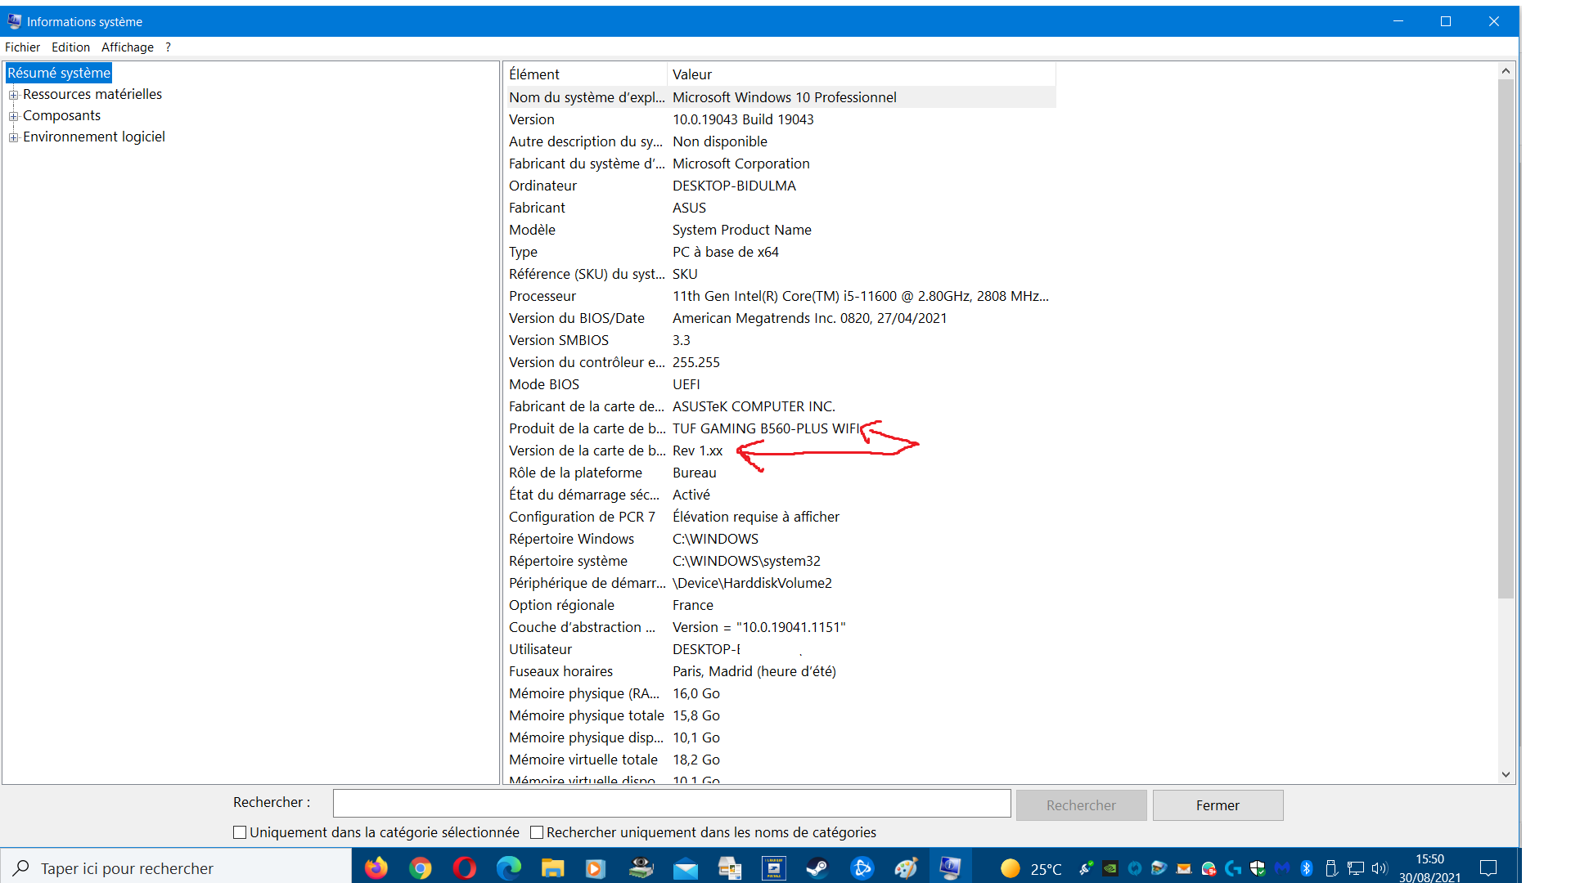Viewport: 1571px width, 883px height.
Task: Click the Fermer button
Action: (x=1218, y=805)
